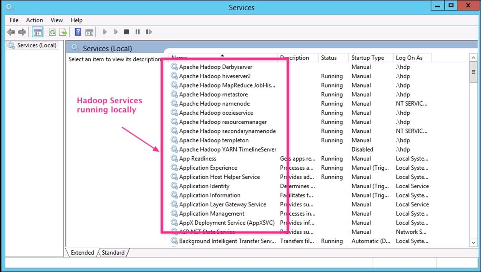Switch to the Extended tab
This screenshot has width=481, height=272.
click(x=82, y=253)
